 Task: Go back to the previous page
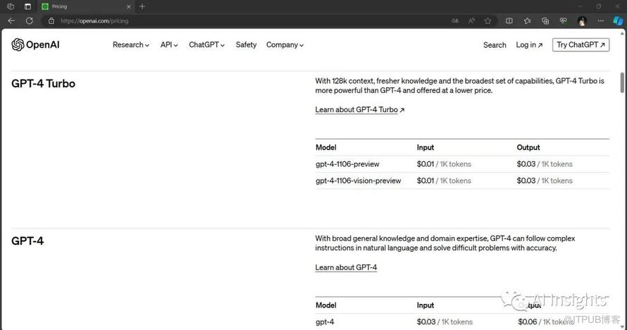point(11,21)
